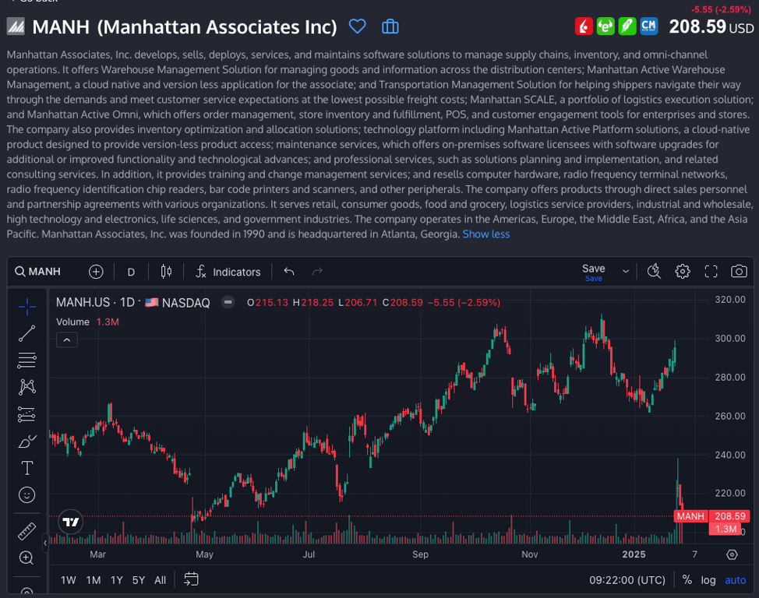Toggle auto scale mode

tap(736, 580)
